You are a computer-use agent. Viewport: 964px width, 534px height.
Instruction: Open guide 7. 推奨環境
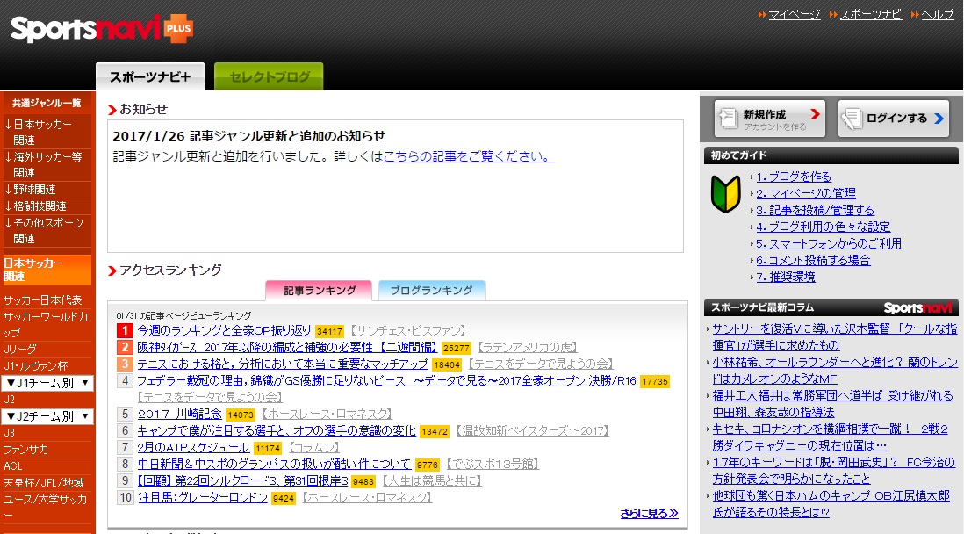click(x=786, y=277)
